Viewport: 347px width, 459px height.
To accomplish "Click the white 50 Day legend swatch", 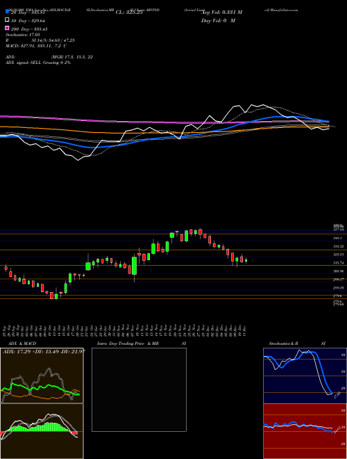I will click(7, 20).
